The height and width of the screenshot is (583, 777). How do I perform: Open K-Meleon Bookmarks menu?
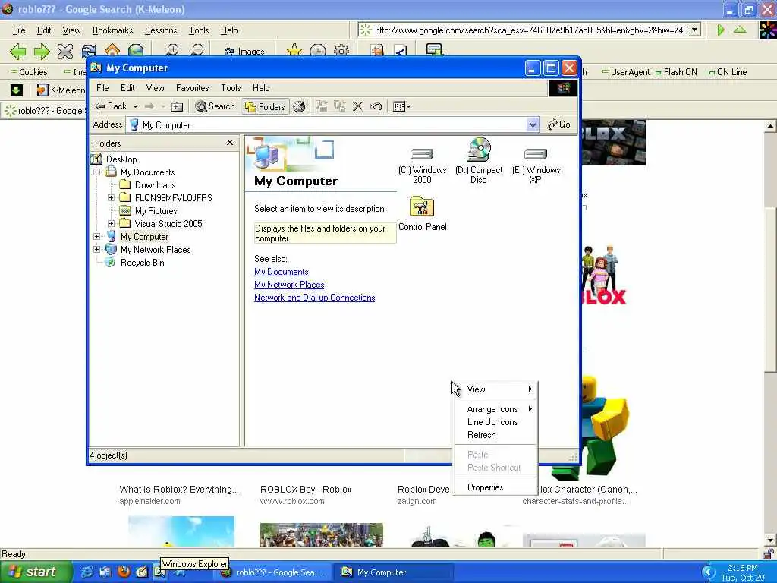click(x=112, y=30)
